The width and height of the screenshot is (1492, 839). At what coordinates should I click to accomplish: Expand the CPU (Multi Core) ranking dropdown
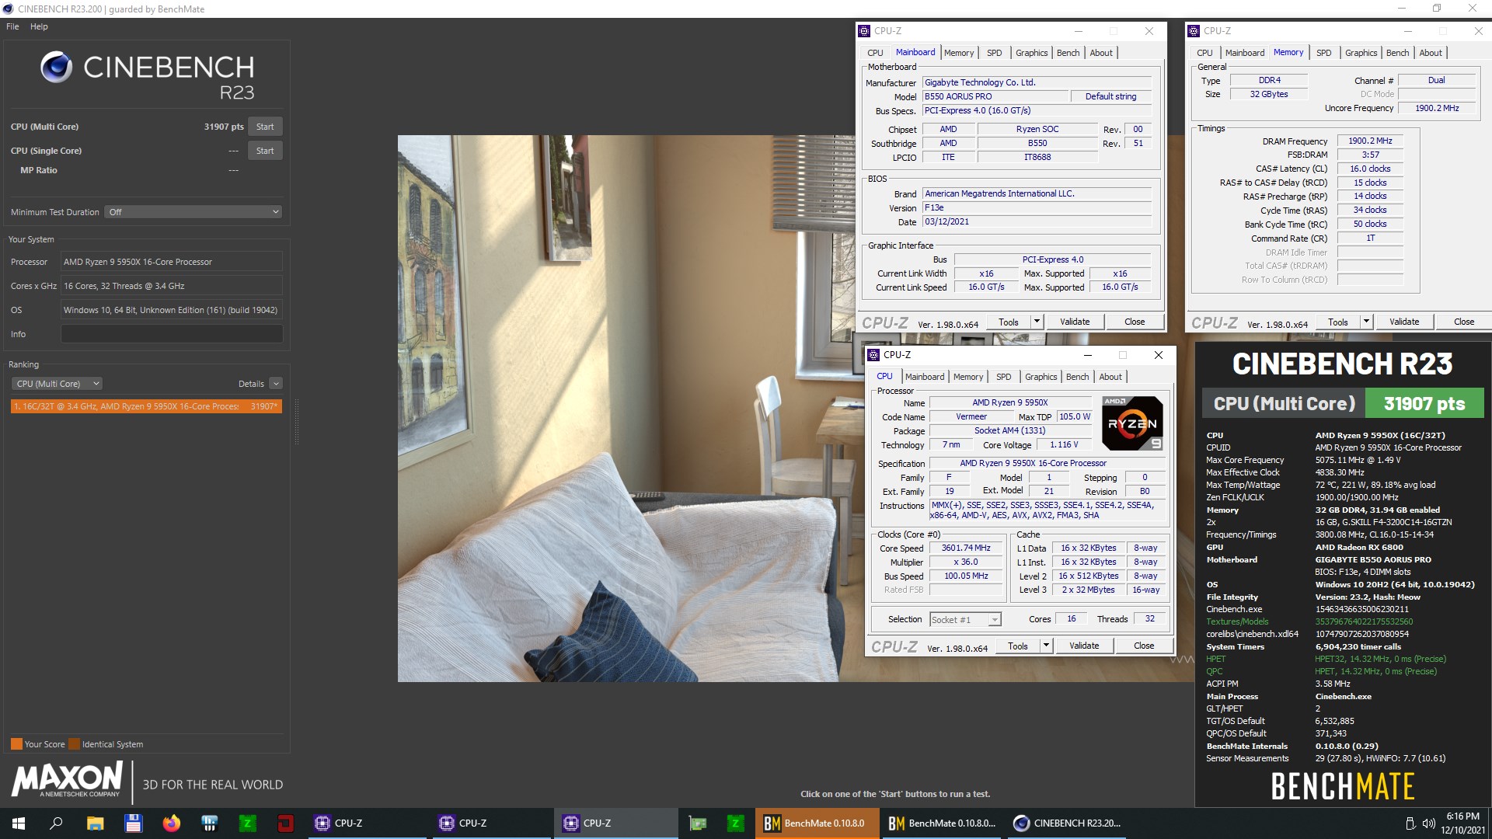point(57,384)
